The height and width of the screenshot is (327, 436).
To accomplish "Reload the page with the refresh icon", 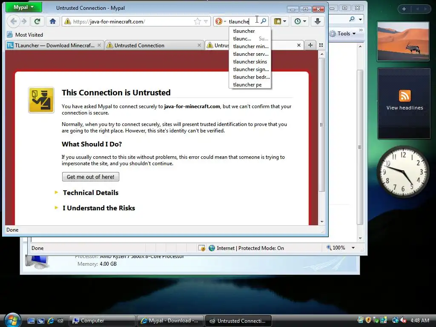I will coord(37,21).
